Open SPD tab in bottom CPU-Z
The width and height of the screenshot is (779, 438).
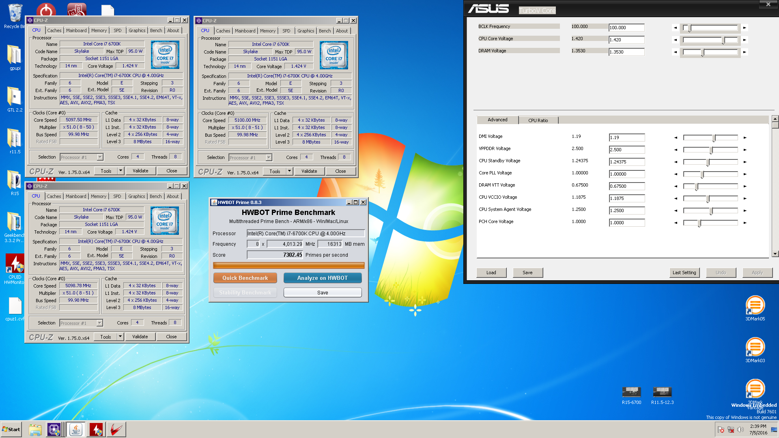(117, 196)
